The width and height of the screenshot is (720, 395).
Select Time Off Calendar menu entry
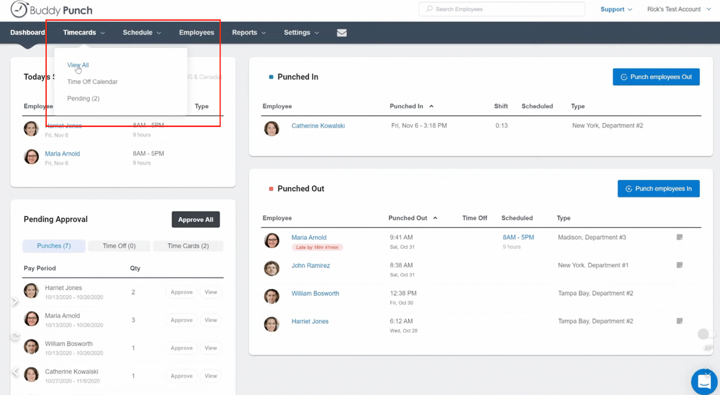coord(92,82)
